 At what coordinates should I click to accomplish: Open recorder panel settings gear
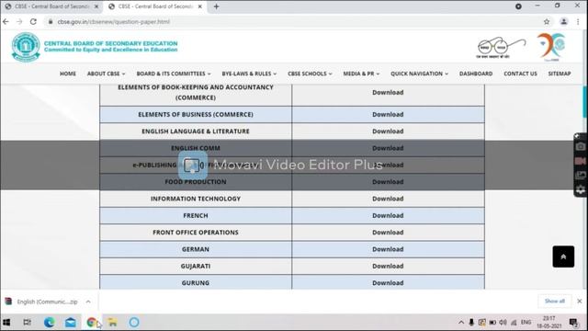pos(580,189)
